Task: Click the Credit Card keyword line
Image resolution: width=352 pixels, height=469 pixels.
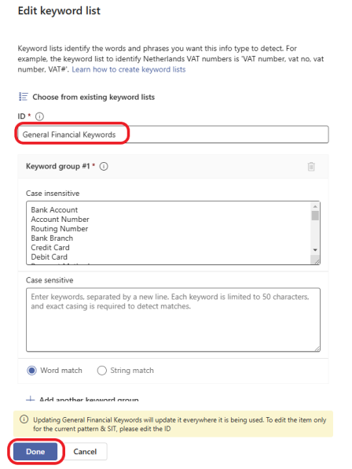Action: [x=50, y=247]
